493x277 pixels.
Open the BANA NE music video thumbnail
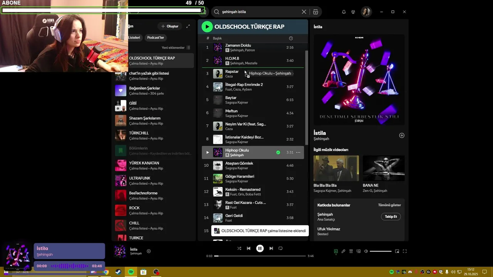tap(384, 168)
